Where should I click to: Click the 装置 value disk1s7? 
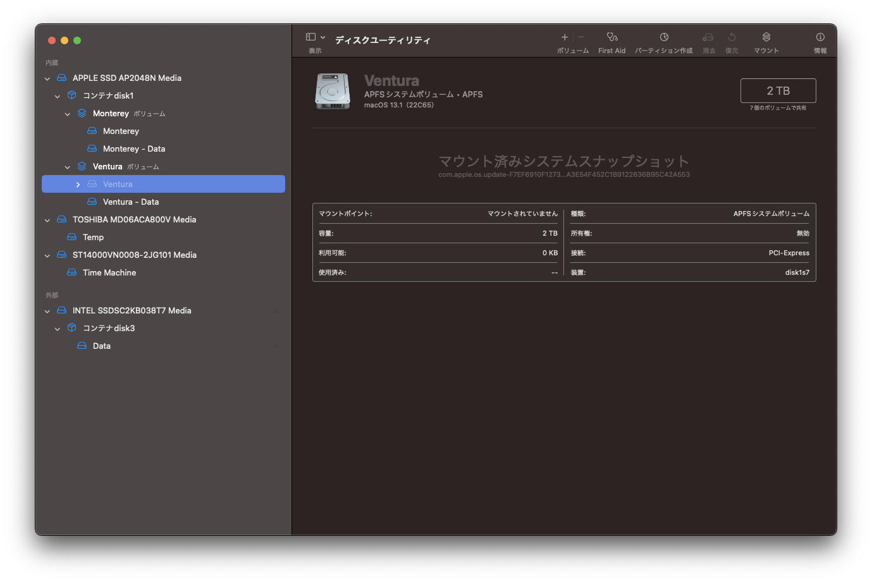tap(797, 272)
